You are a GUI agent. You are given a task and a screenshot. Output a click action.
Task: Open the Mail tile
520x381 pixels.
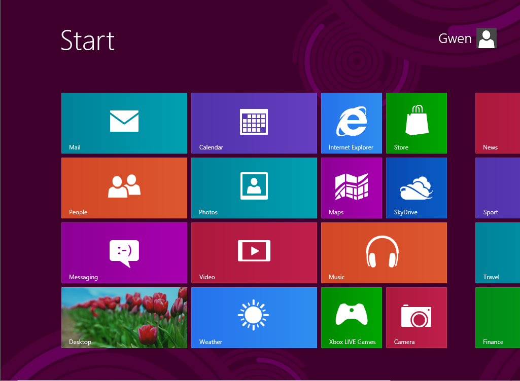point(124,123)
